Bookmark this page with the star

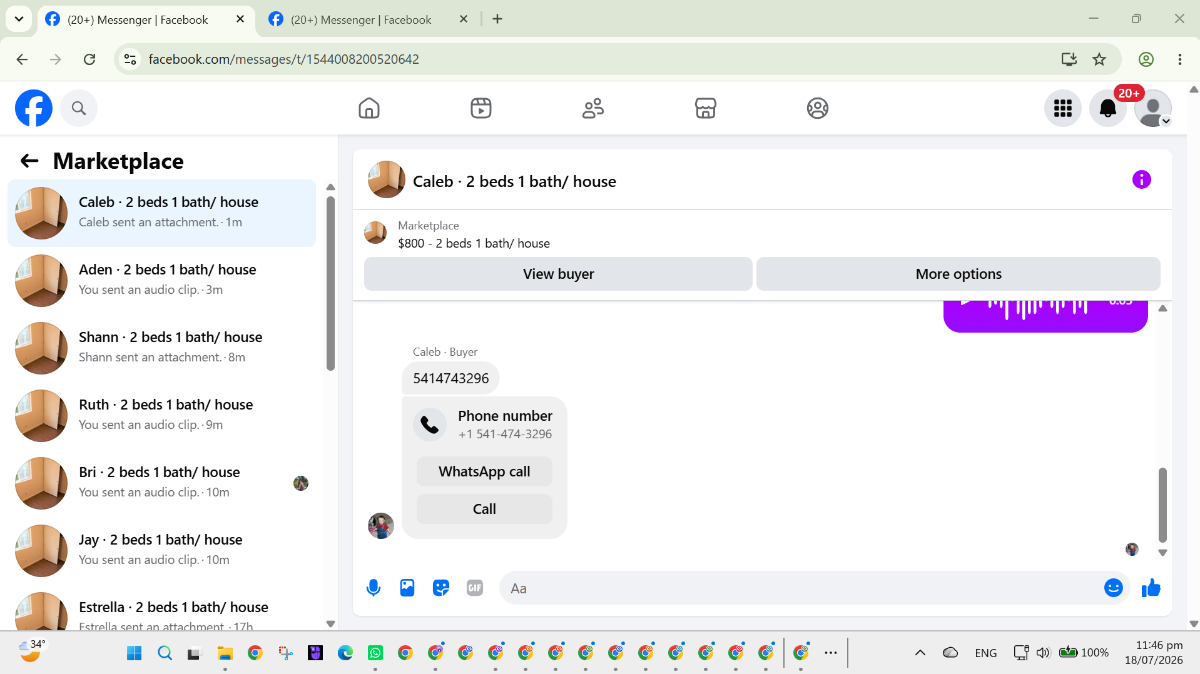tap(1099, 59)
